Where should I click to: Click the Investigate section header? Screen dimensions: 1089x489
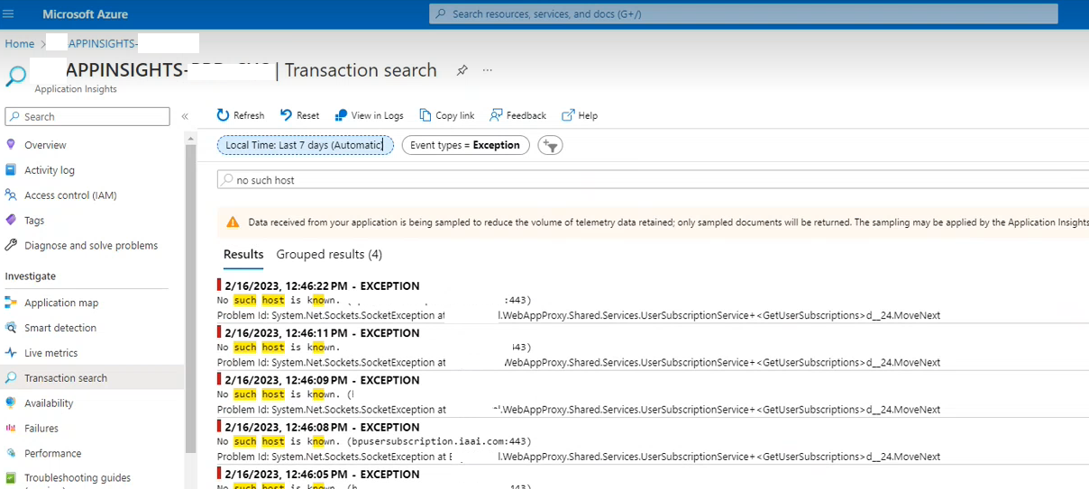(x=31, y=276)
